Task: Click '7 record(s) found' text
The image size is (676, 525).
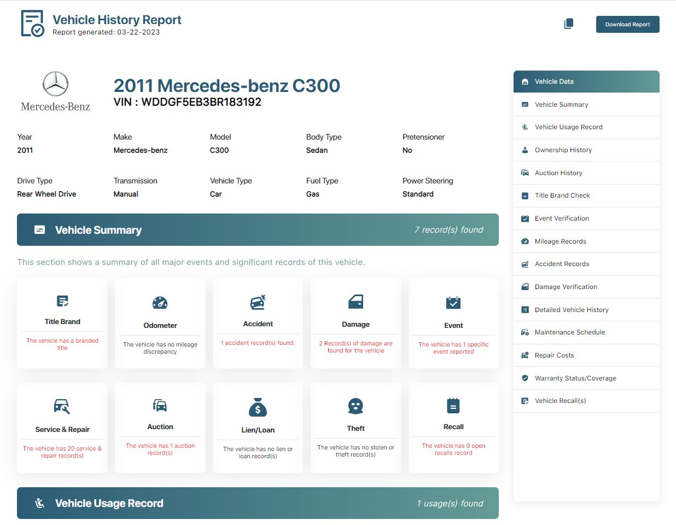Action: pyautogui.click(x=448, y=230)
